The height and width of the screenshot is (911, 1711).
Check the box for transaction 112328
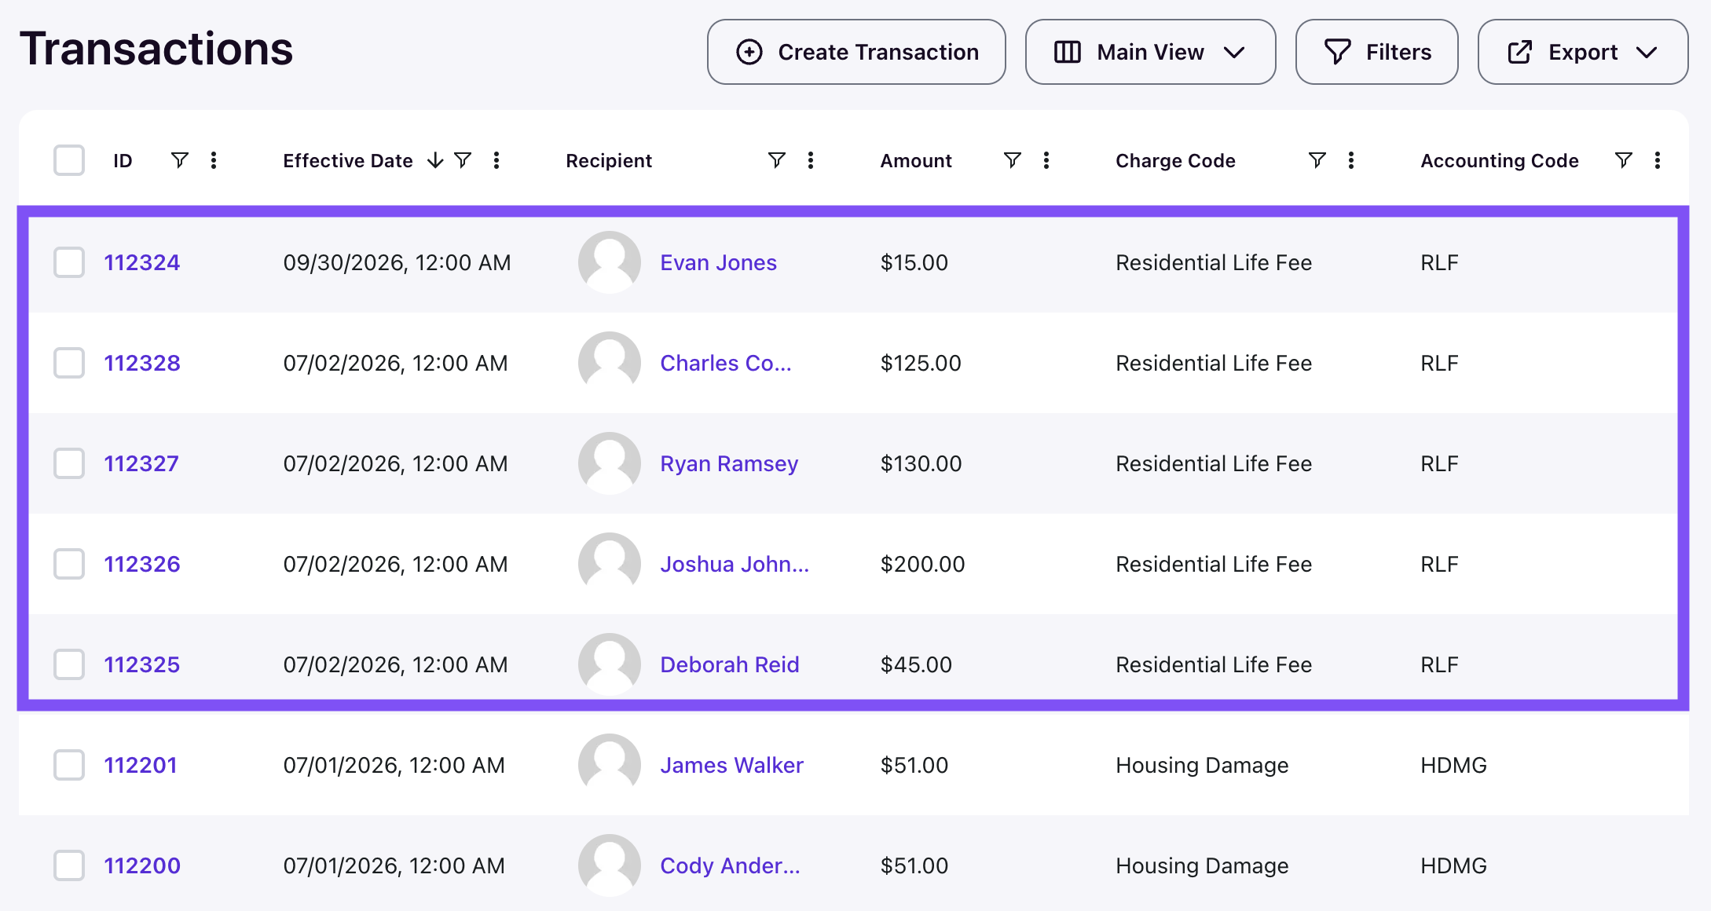[x=69, y=363]
